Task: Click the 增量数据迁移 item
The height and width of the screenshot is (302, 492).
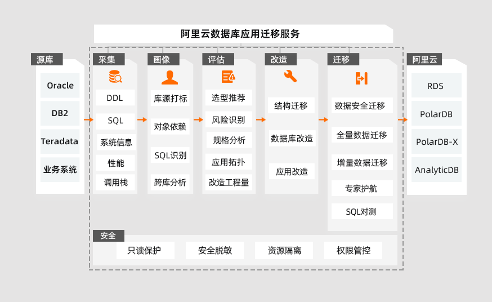Action: pyautogui.click(x=362, y=162)
